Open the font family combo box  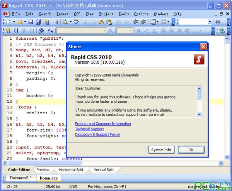[x=82, y=30]
